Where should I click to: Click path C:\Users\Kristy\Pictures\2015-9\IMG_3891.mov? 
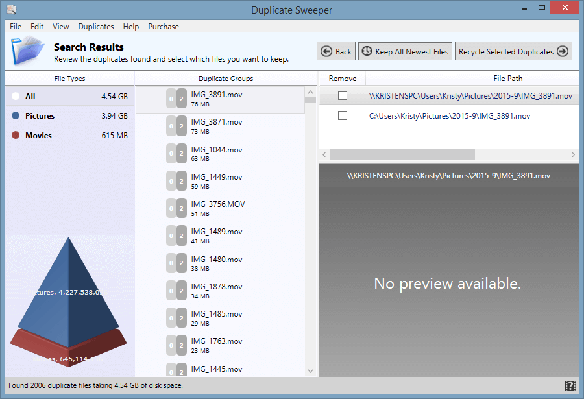click(x=450, y=116)
